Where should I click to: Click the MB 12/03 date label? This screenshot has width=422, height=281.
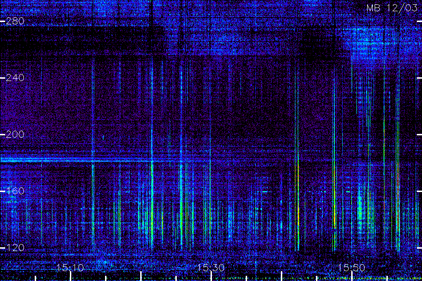(392, 8)
